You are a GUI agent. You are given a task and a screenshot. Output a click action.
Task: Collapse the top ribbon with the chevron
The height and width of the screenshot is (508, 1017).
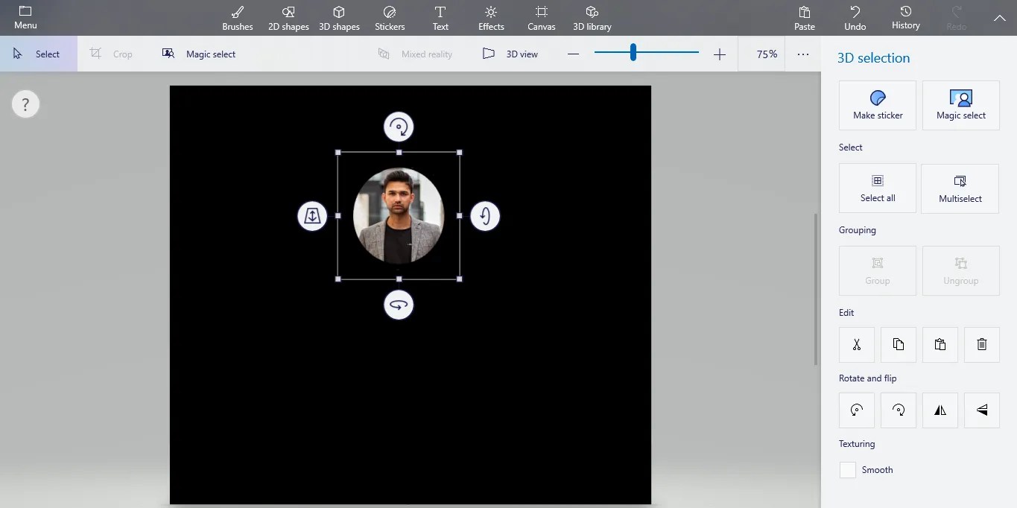point(999,18)
